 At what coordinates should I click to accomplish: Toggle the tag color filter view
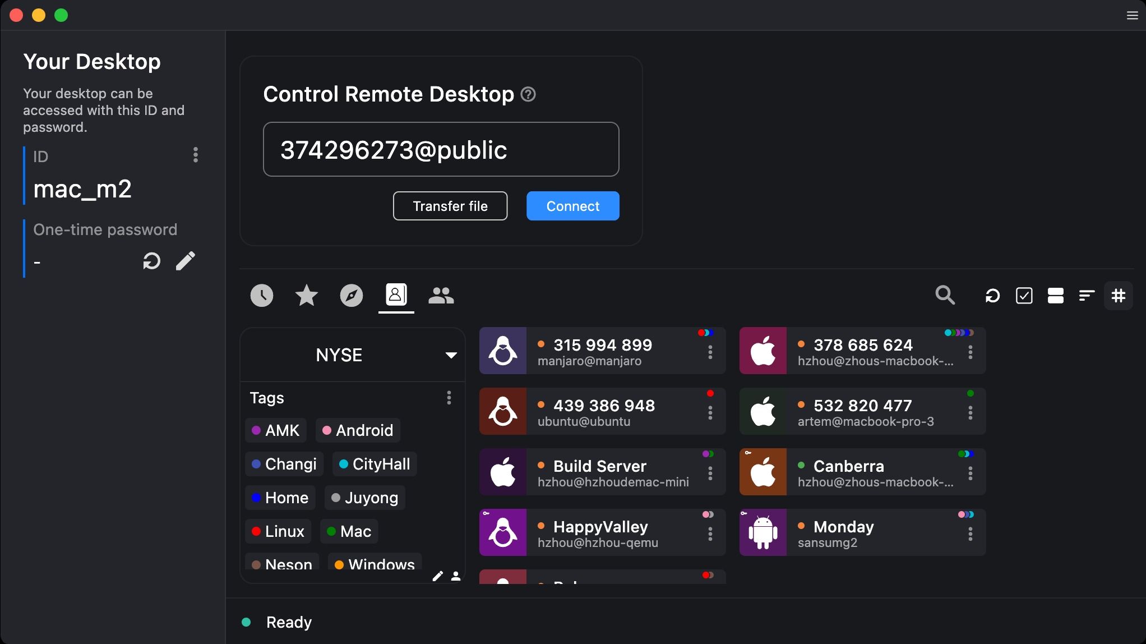[1119, 296]
